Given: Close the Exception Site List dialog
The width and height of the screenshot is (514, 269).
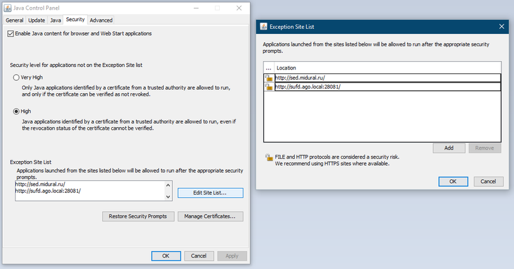Looking at the screenshot, I should (502, 26).
